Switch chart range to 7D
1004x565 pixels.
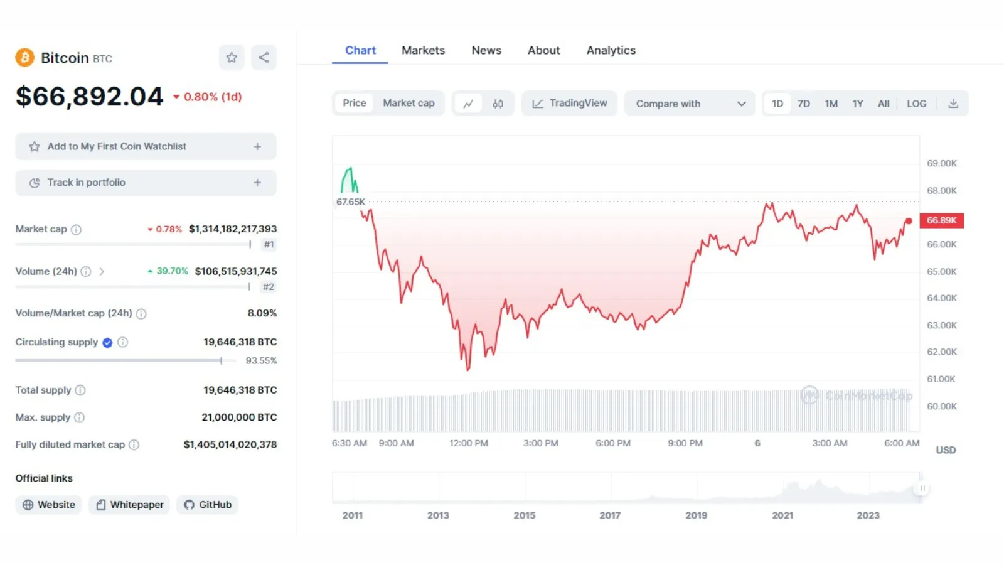(x=804, y=104)
